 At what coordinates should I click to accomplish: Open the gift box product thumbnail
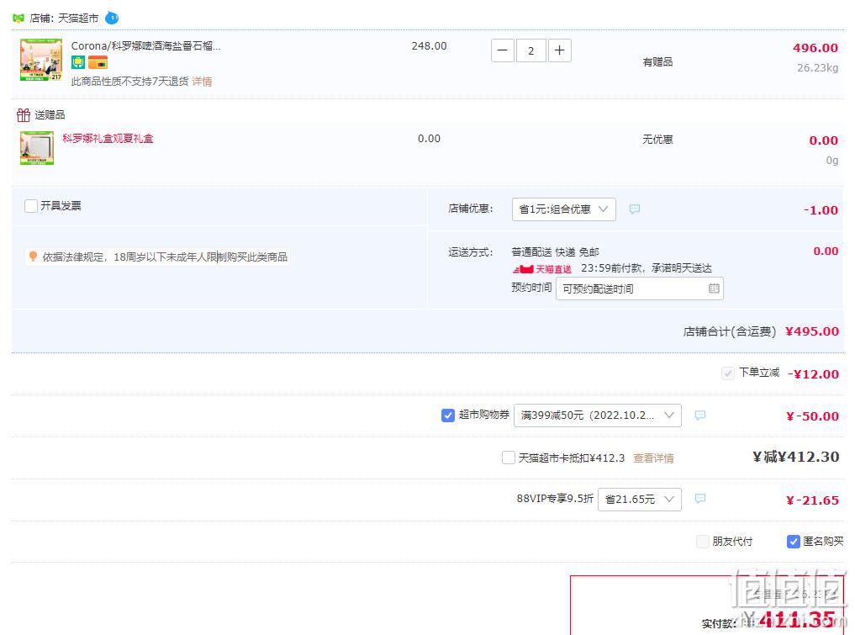pyautogui.click(x=37, y=148)
